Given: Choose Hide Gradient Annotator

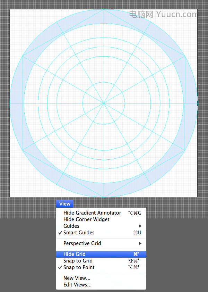Looking at the screenshot, I should click(101, 213).
